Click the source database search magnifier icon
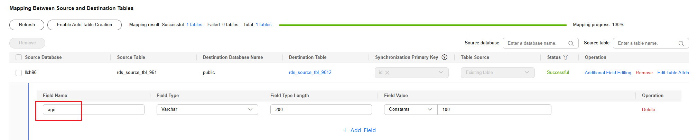The image size is (698, 140). tap(571, 43)
